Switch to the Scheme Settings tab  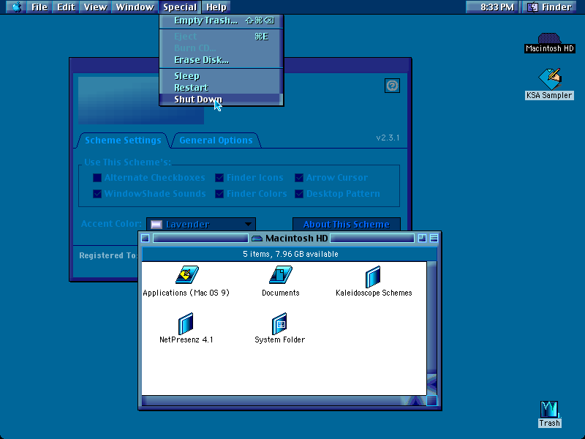tap(123, 140)
